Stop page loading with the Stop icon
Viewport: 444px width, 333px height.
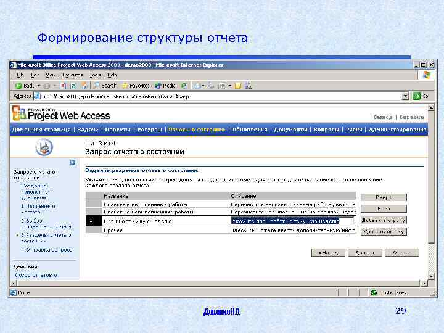(x=64, y=86)
